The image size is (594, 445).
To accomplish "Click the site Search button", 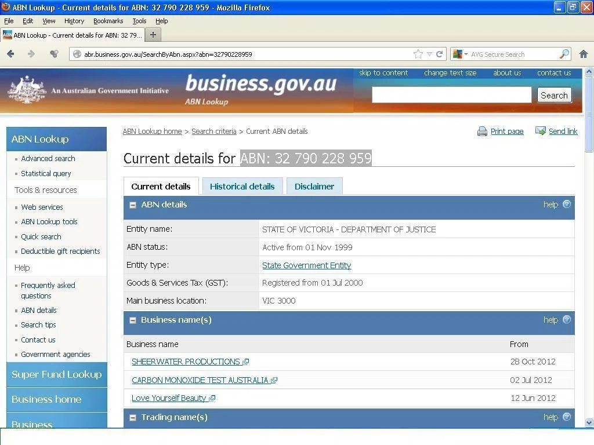I will click(554, 95).
